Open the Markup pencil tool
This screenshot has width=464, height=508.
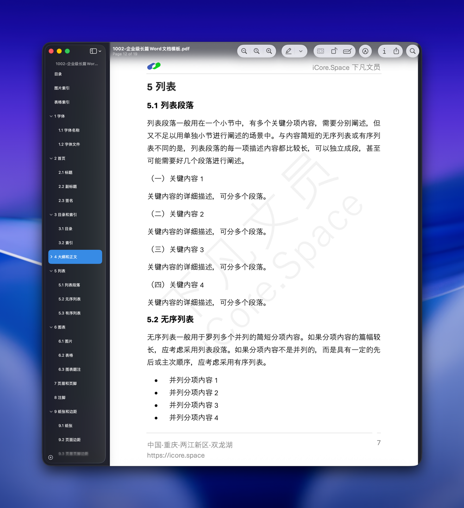(x=288, y=51)
